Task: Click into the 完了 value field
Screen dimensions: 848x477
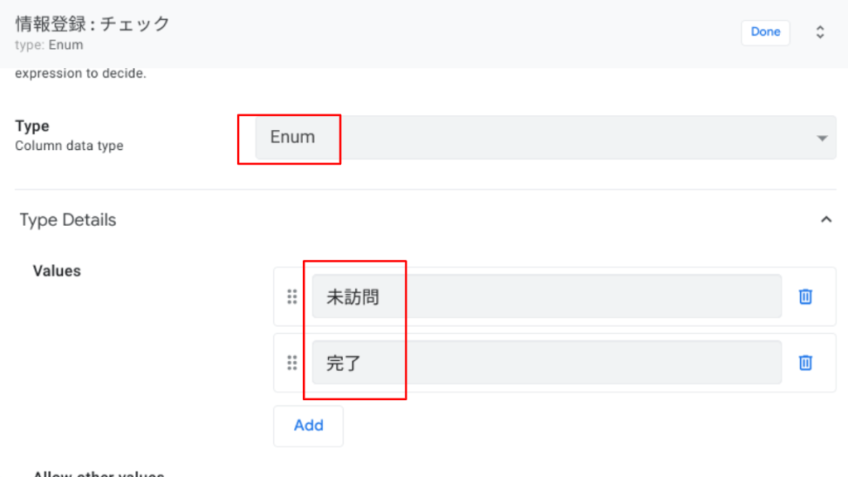Action: pos(547,363)
